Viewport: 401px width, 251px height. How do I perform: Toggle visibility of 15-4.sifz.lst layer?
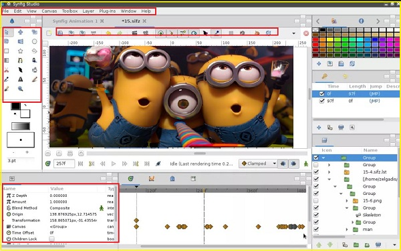(x=316, y=172)
